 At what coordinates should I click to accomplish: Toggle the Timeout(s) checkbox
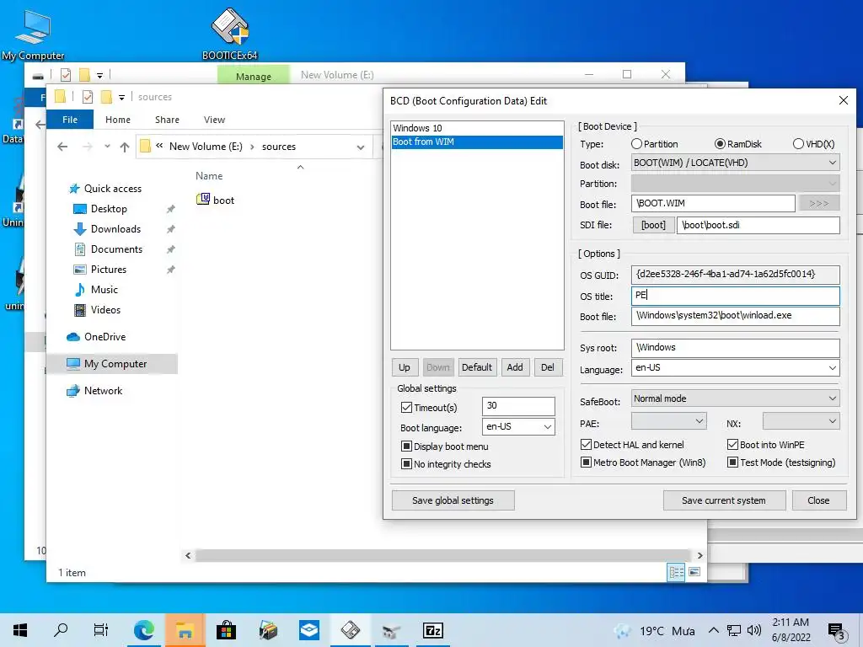click(407, 408)
